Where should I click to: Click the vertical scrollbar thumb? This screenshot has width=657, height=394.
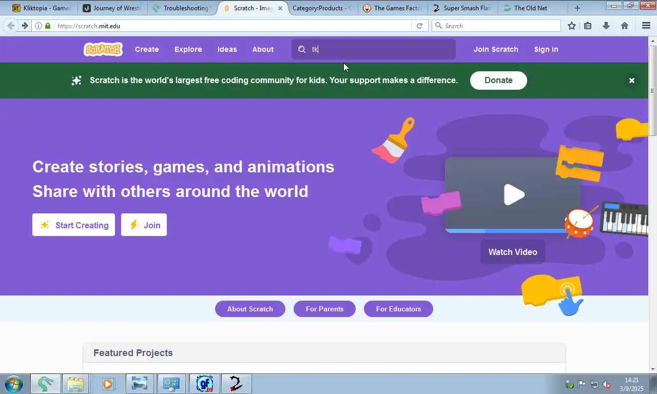tap(652, 90)
